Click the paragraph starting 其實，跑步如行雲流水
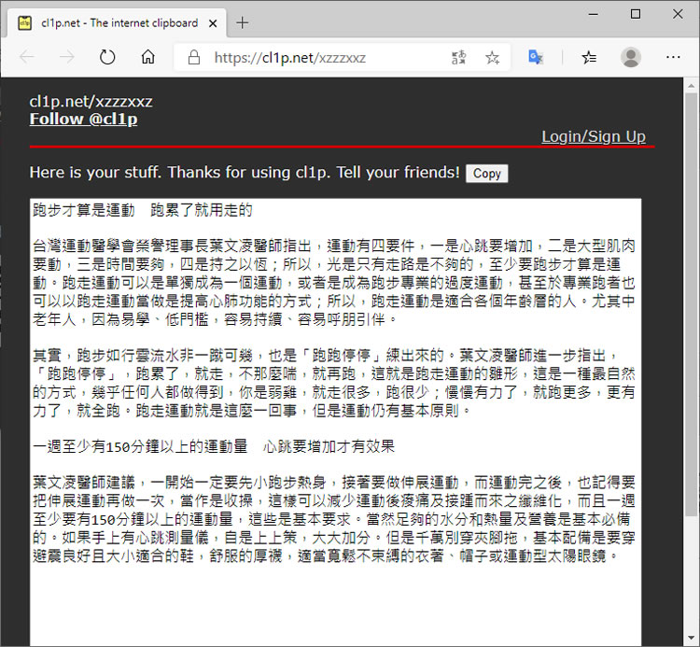 tap(333, 383)
